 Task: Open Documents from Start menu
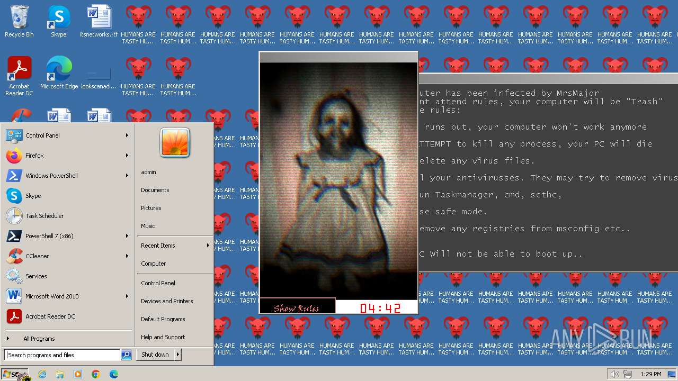coord(155,190)
